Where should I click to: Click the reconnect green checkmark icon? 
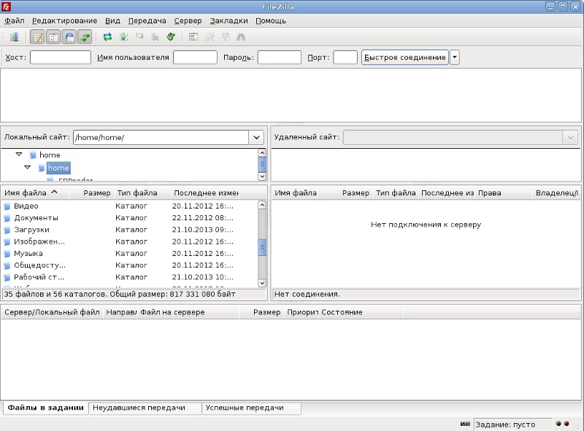click(x=171, y=36)
